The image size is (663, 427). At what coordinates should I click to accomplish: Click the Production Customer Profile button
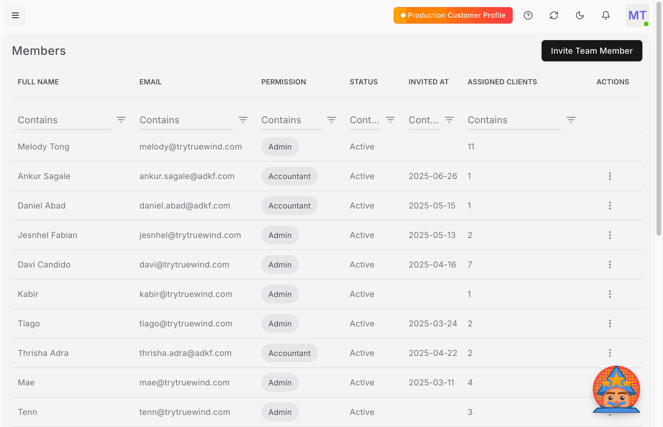(453, 15)
